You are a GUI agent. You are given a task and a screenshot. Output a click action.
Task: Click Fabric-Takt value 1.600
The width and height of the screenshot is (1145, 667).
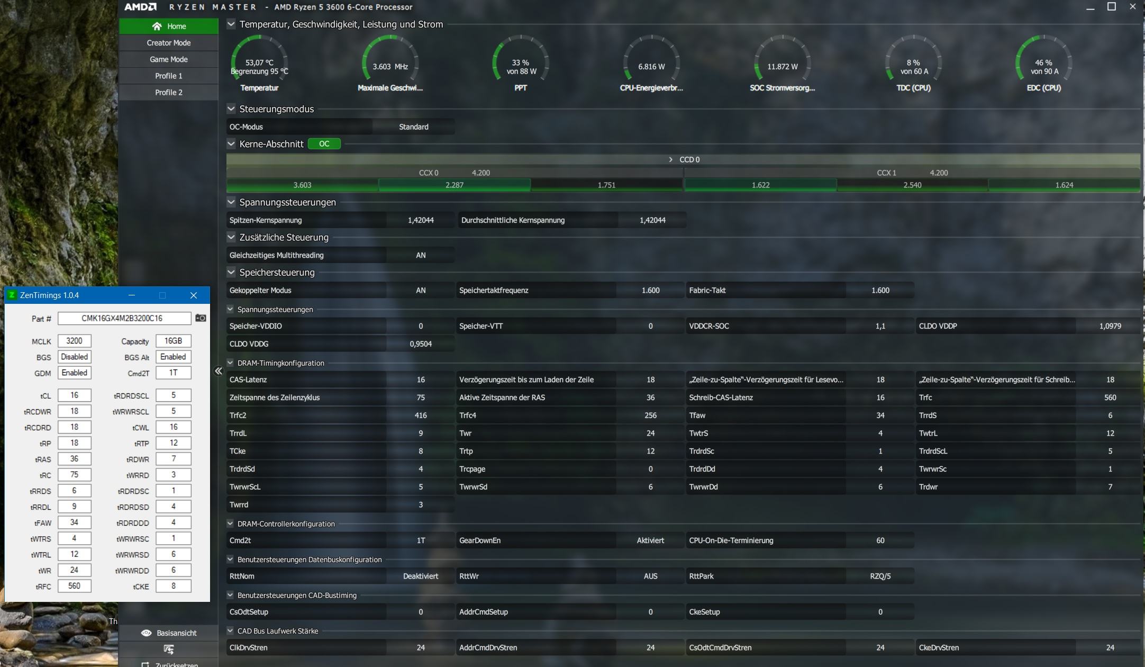tap(880, 290)
